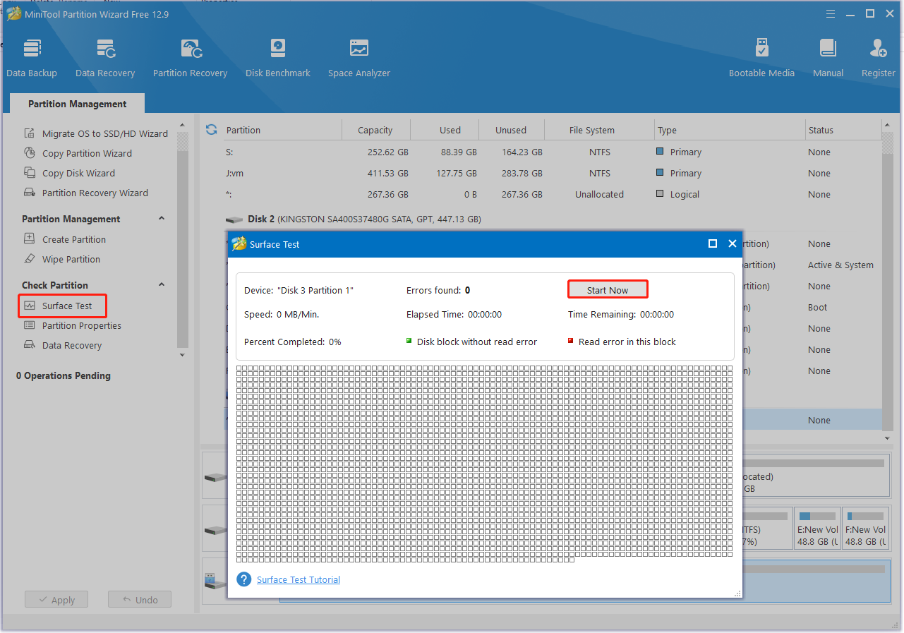Click the Boot status cell
The image size is (904, 633).
point(817,307)
